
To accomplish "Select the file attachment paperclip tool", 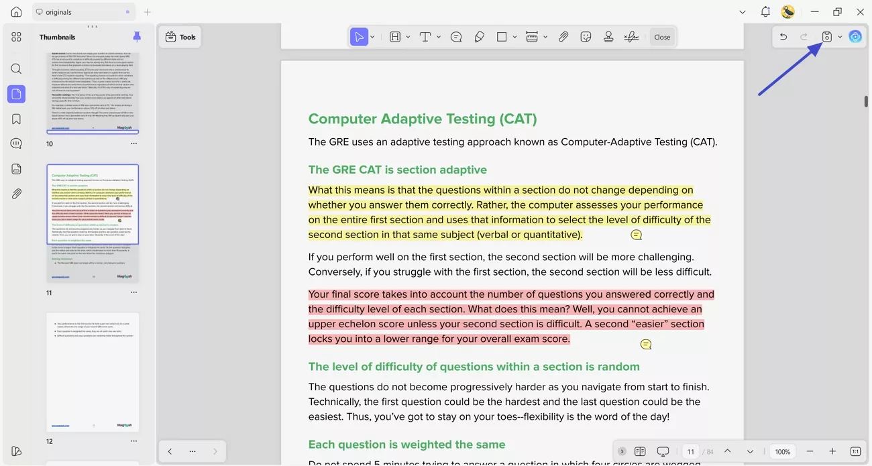I will point(563,37).
